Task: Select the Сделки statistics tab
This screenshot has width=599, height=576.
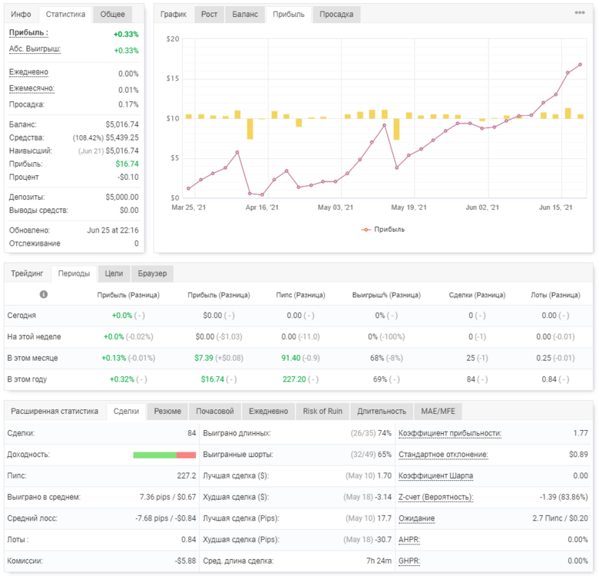Action: (x=126, y=411)
